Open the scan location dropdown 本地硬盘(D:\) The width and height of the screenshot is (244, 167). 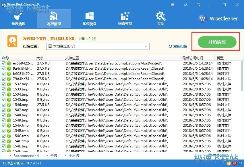click(x=98, y=46)
